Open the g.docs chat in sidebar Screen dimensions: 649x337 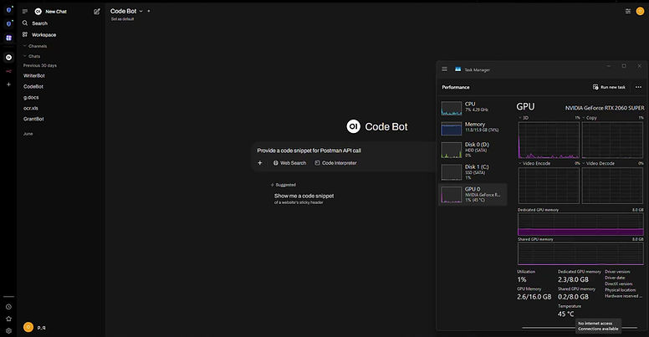tap(31, 97)
